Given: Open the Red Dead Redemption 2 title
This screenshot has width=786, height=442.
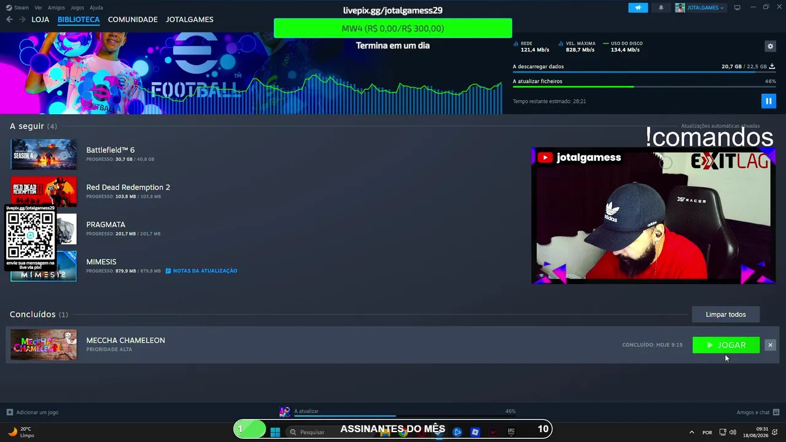Looking at the screenshot, I should point(128,187).
